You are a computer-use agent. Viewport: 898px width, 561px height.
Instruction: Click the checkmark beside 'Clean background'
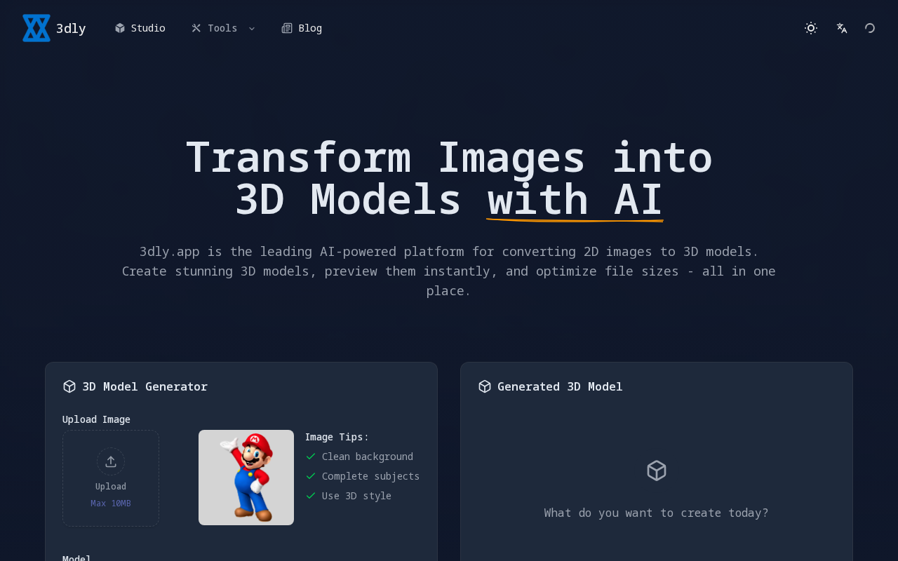[311, 457]
